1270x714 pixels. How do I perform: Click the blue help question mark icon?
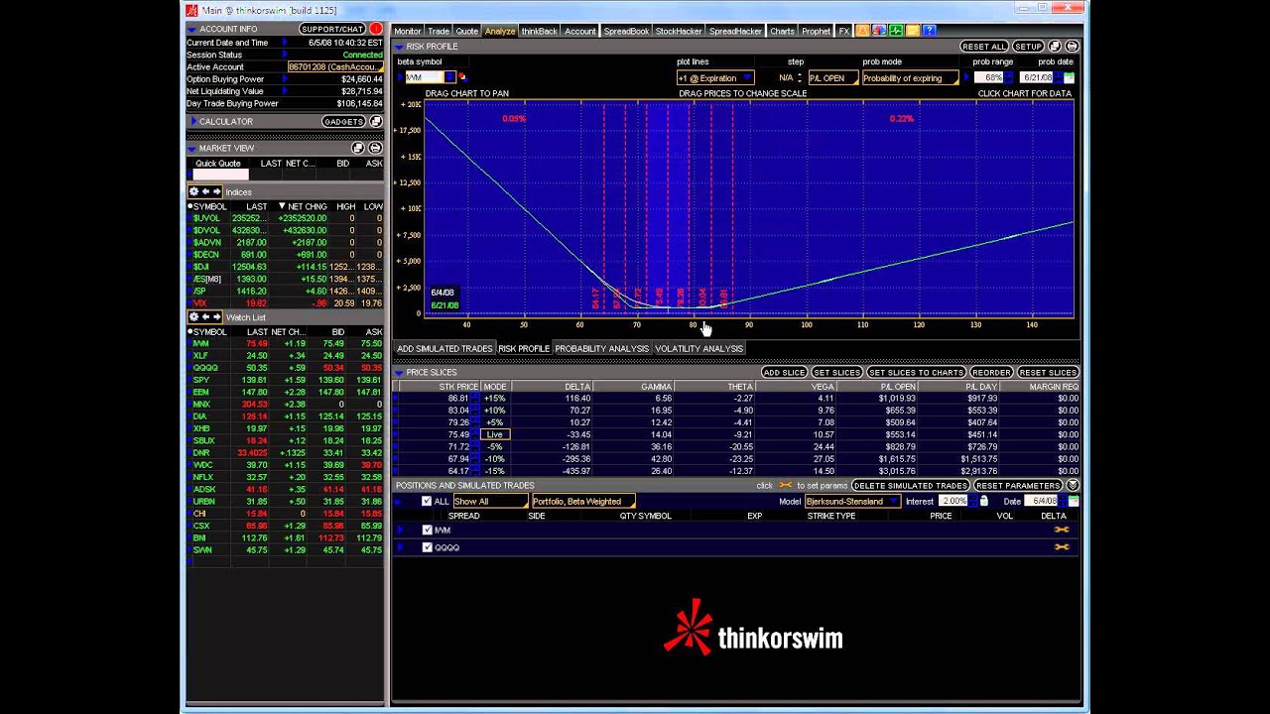[930, 31]
